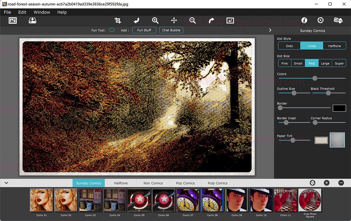Click the open image icon
The height and width of the screenshot is (221, 351).
(13, 20)
